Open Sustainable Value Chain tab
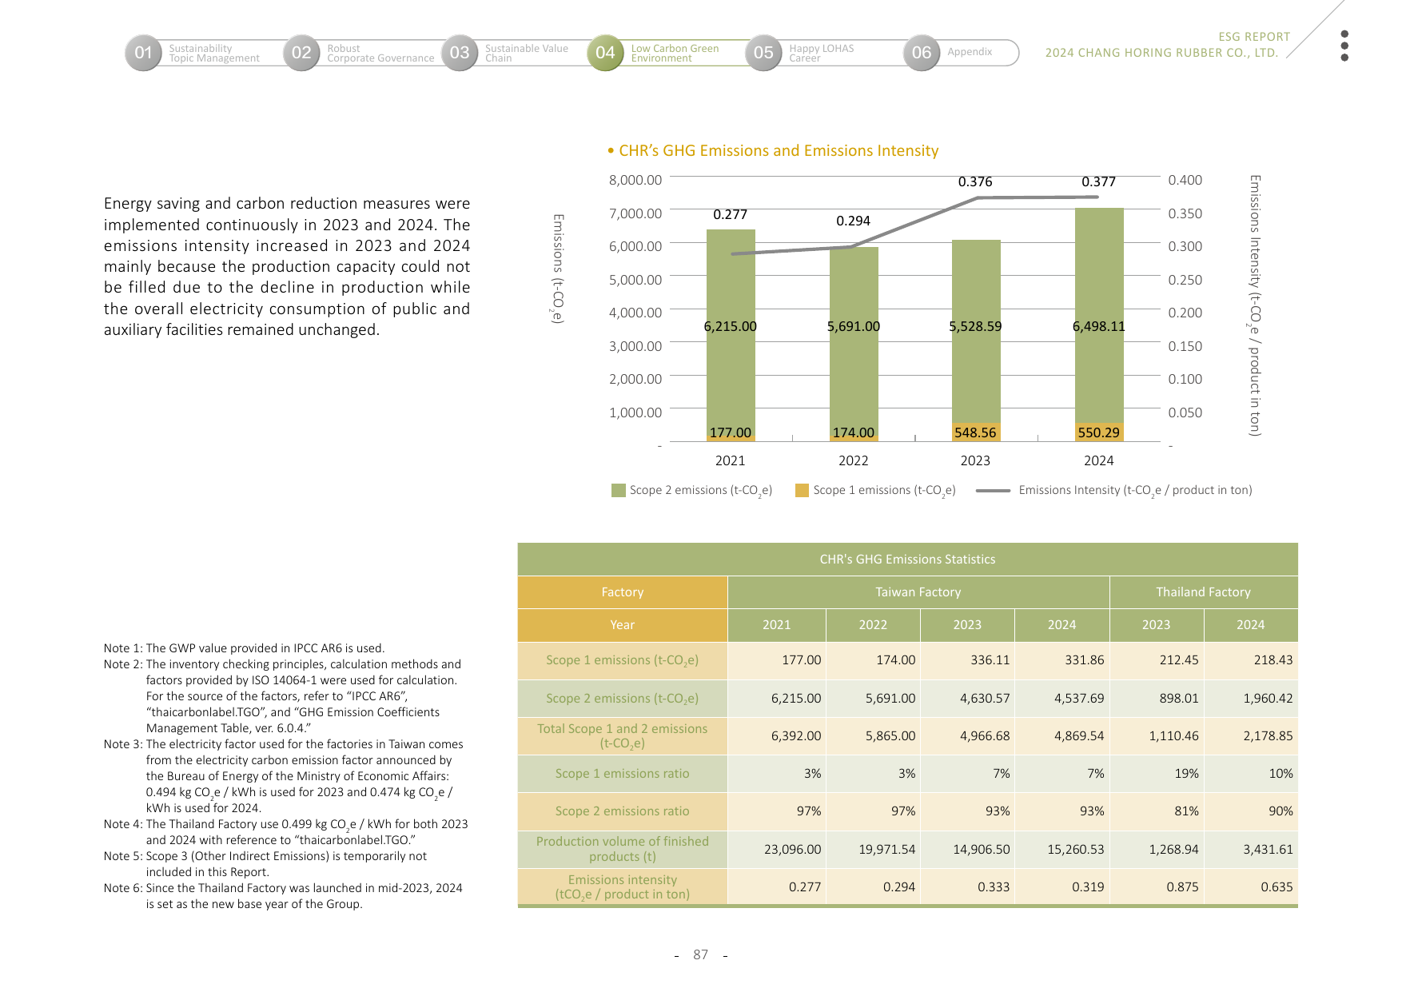This screenshot has width=1402, height=992. tap(527, 54)
